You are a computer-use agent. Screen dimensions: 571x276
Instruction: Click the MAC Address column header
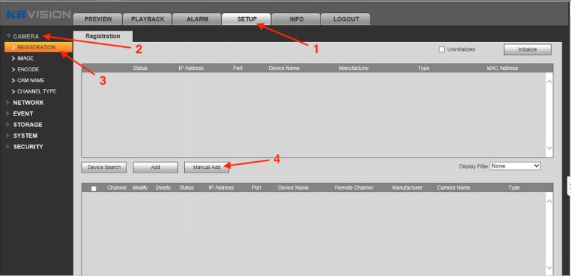click(x=502, y=68)
